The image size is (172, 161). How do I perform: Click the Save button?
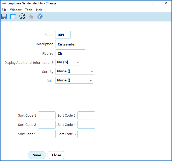click(37, 155)
